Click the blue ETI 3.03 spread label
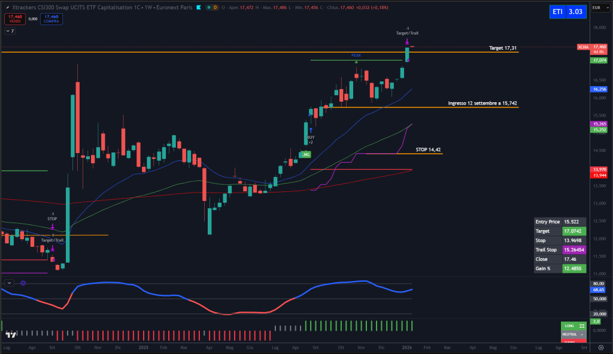This screenshot has height=354, width=613. [x=568, y=11]
